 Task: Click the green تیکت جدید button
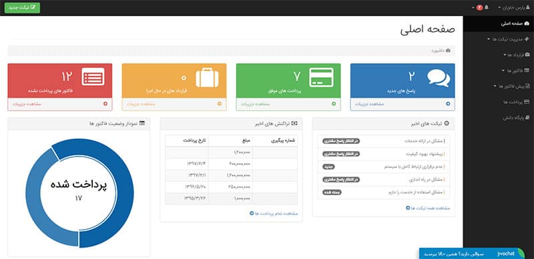pos(22,7)
